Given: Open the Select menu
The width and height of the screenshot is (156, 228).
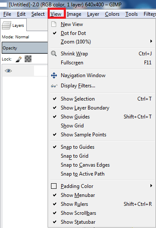Looking at the screenshot, I should (38, 14).
